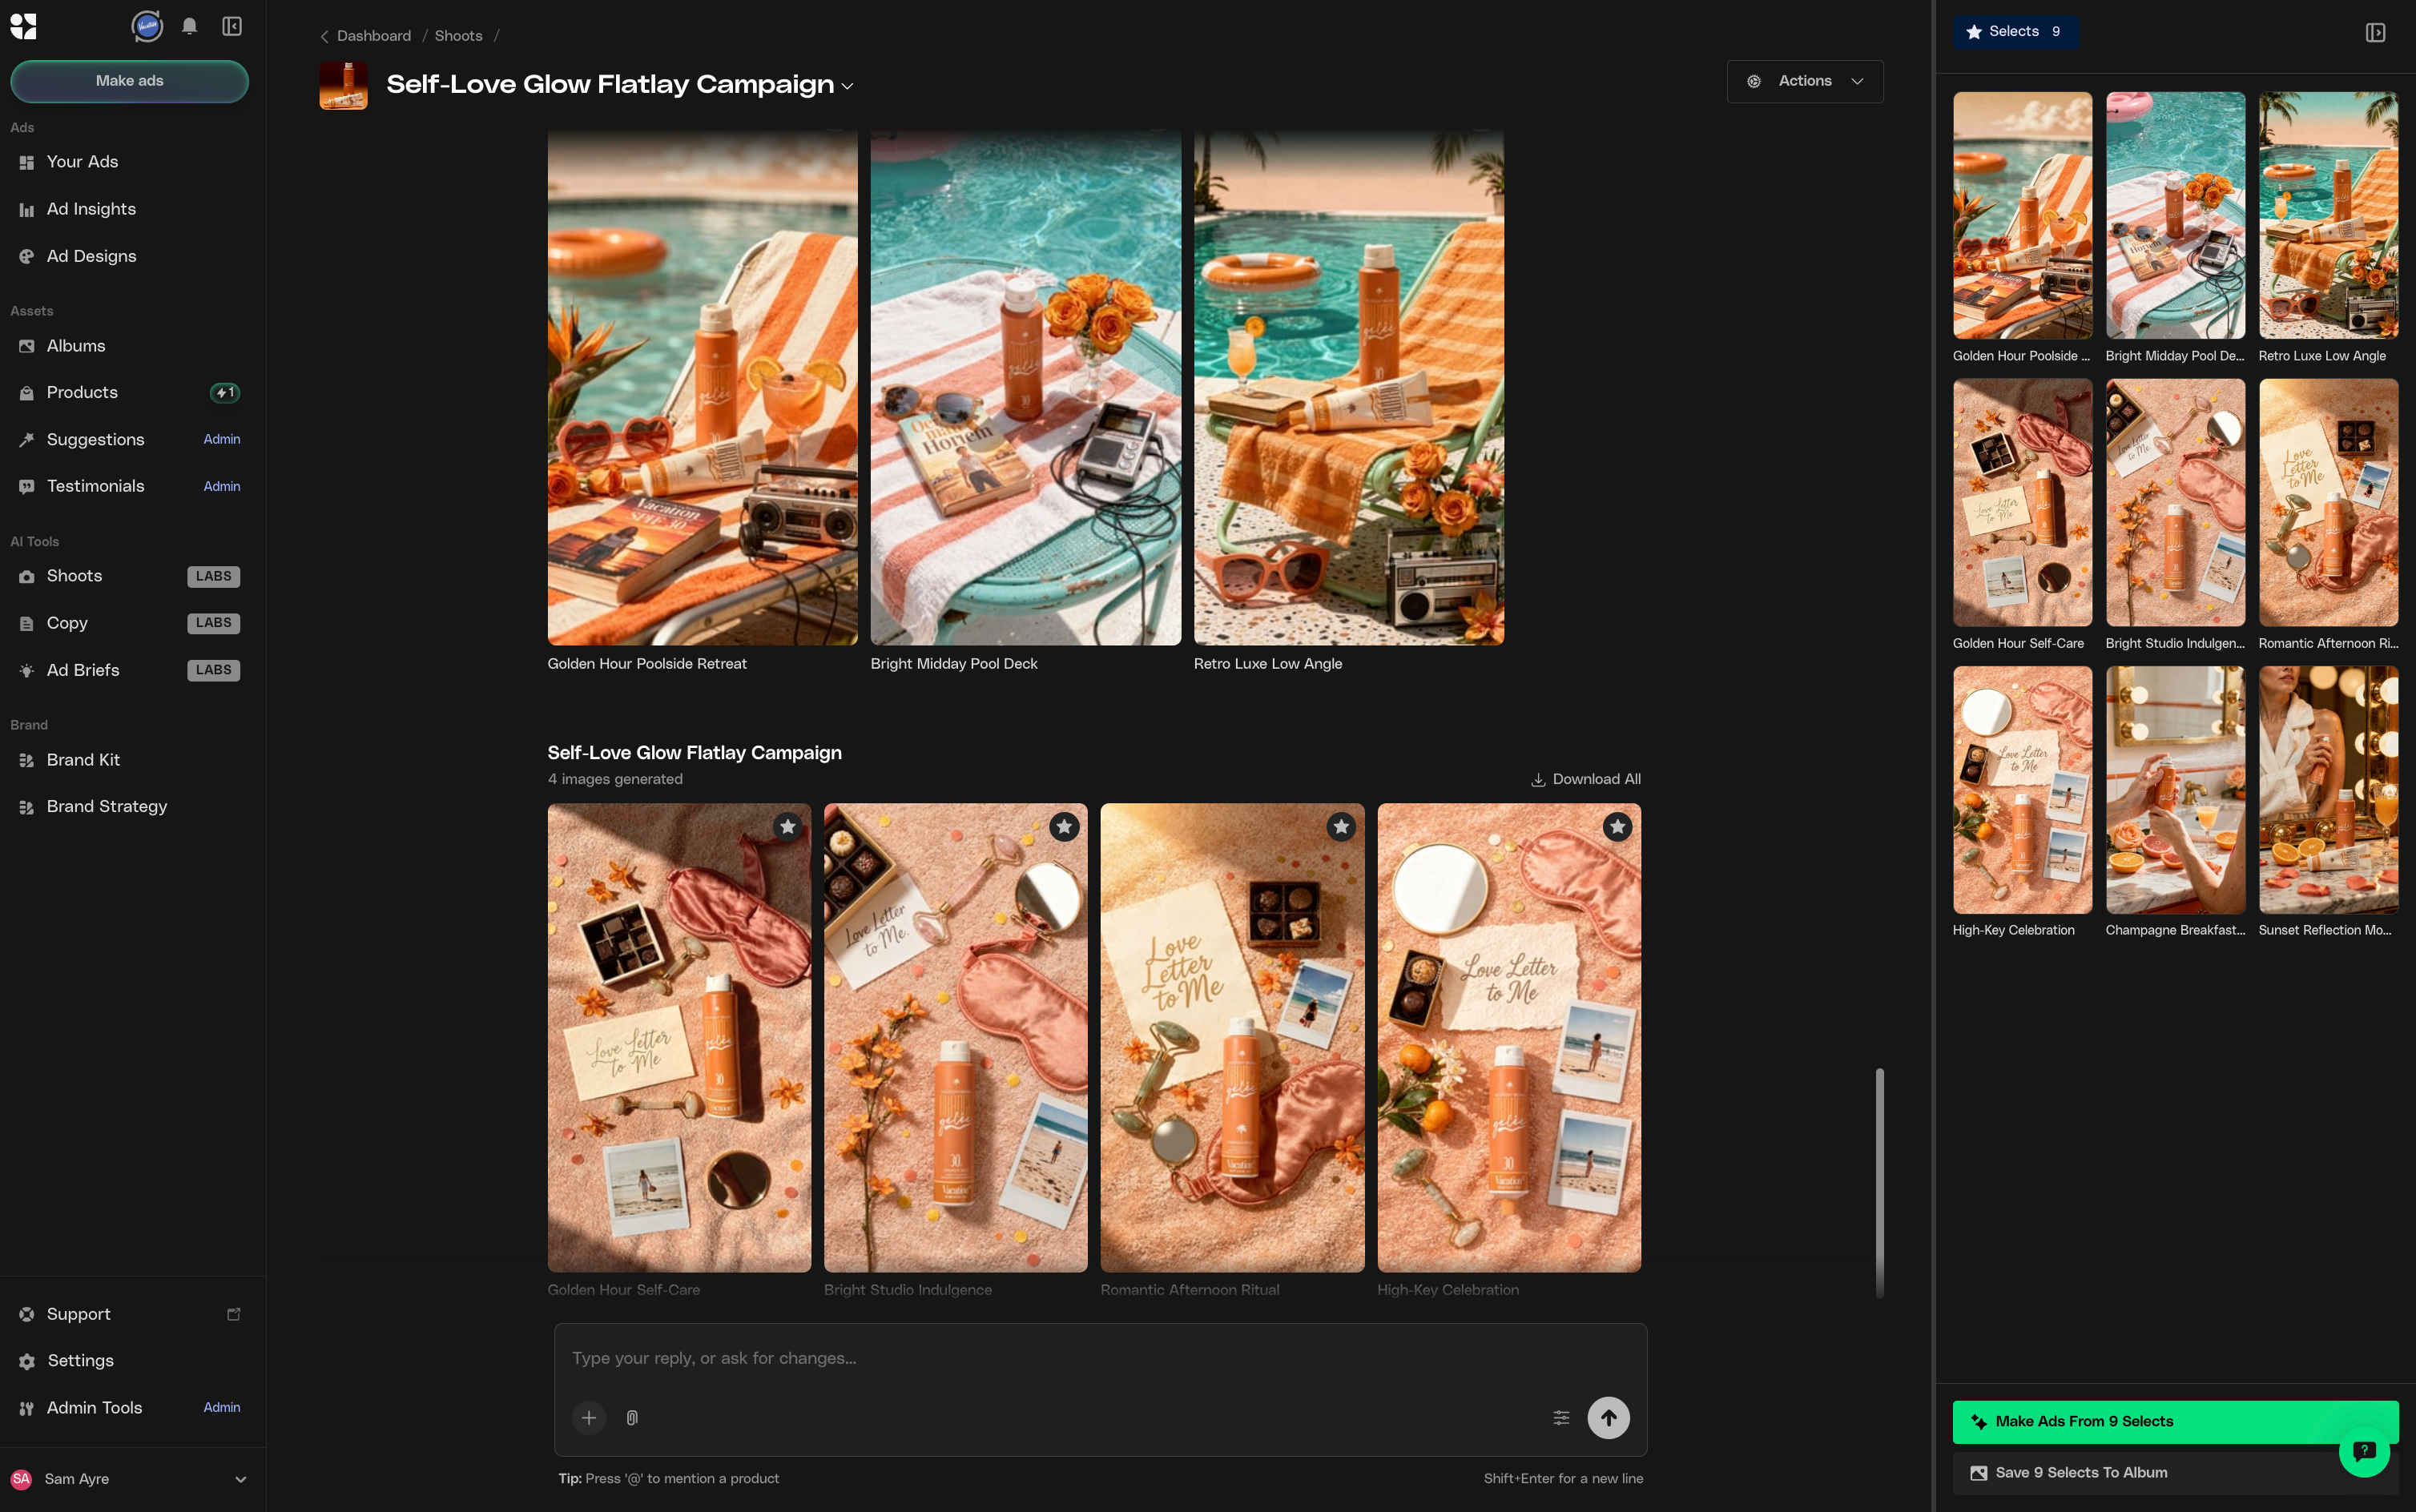The height and width of the screenshot is (1512, 2416).
Task: Open generation settings sliders icon
Action: (x=1561, y=1417)
